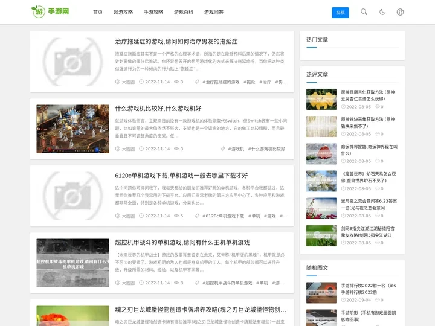Screen dimensions: 435x326
Task: Click comment icon under 原神铁块采集 article
Action: tap(377, 134)
